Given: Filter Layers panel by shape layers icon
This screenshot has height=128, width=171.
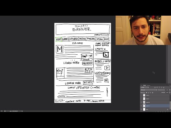Looking at the screenshot, I should [161, 87].
